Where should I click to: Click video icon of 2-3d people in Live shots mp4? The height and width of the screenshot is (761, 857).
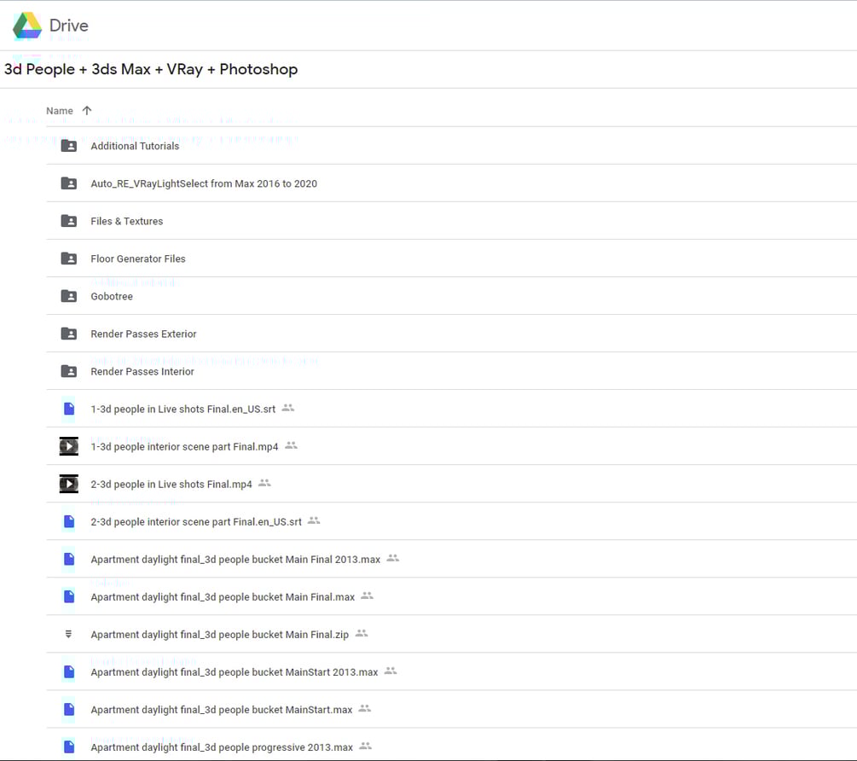[69, 484]
